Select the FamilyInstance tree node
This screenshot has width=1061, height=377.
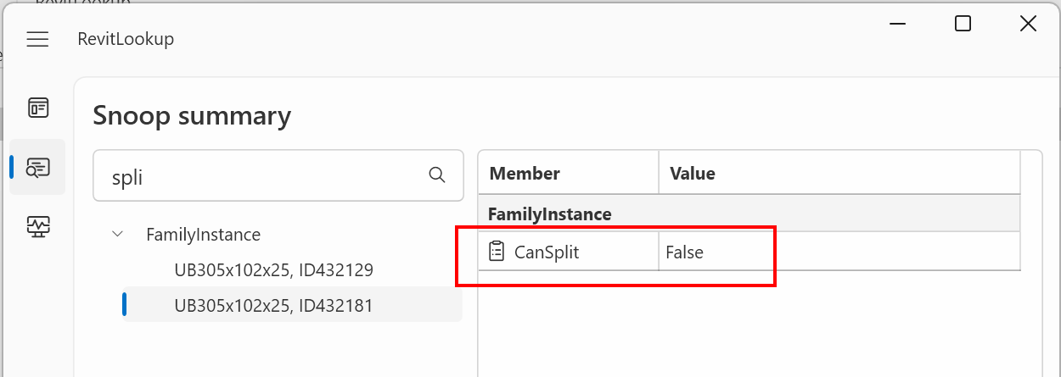203,235
